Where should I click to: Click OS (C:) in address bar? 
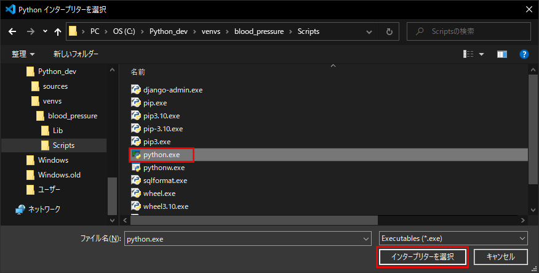(124, 31)
